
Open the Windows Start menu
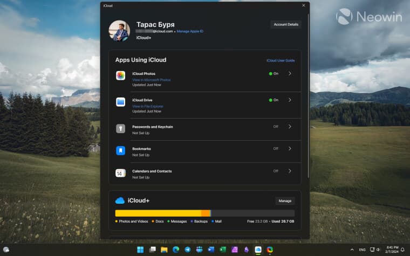coord(140,250)
